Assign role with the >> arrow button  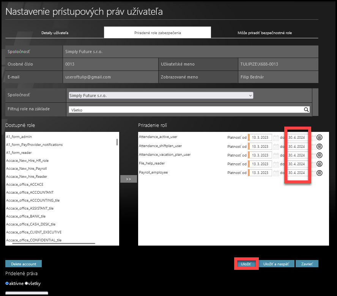pyautogui.click(x=128, y=179)
